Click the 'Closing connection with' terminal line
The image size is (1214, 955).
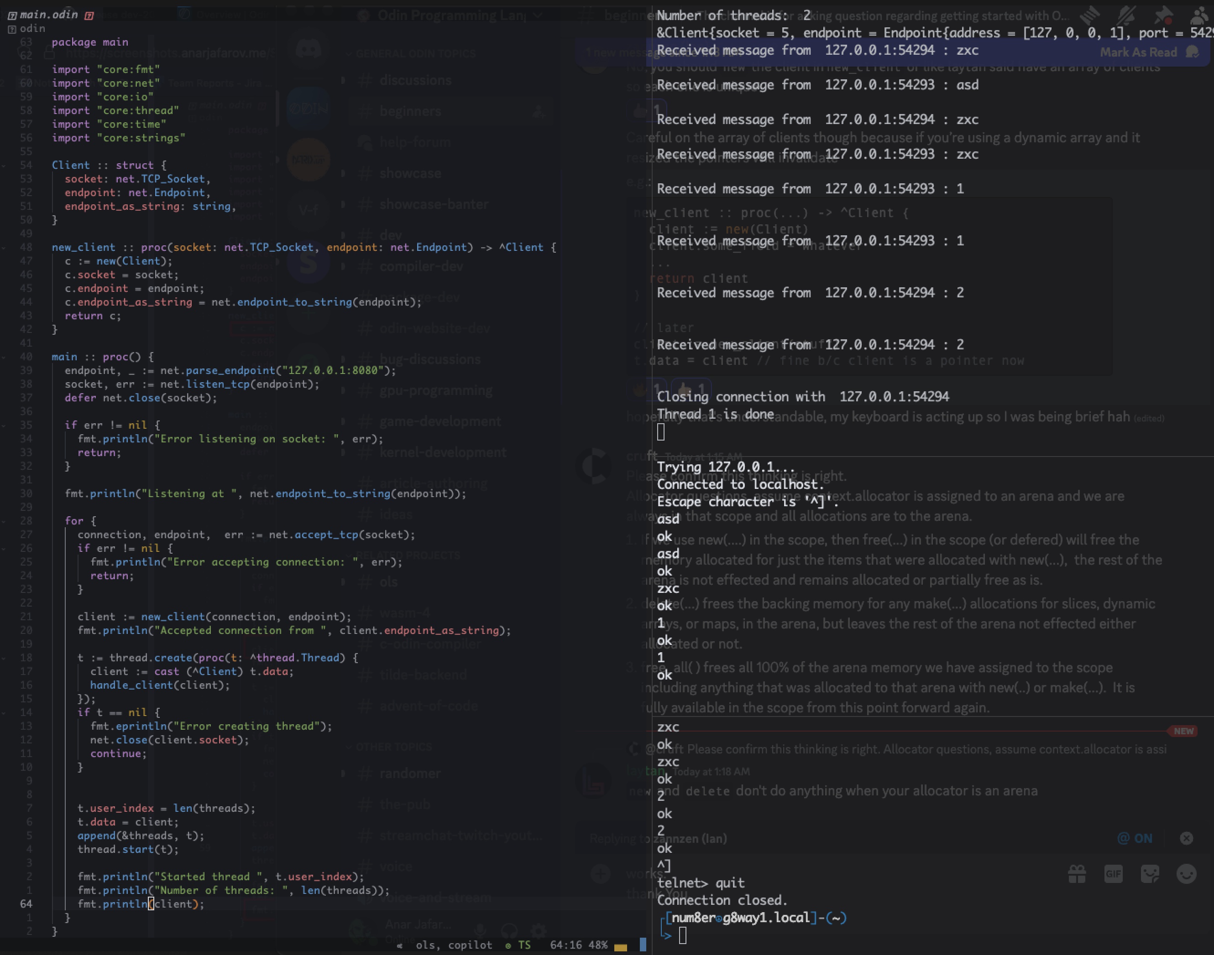click(803, 396)
